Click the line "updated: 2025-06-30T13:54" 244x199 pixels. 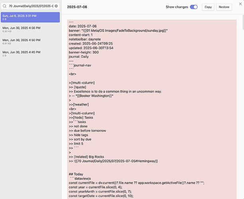point(91,48)
